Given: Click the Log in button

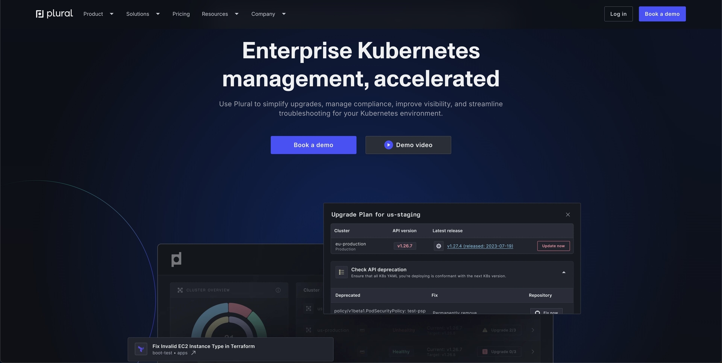Looking at the screenshot, I should coord(618,14).
